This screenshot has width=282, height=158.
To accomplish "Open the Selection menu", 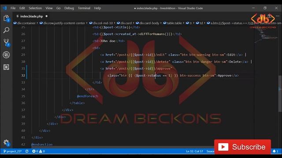I will pyautogui.click(x=35, y=8).
